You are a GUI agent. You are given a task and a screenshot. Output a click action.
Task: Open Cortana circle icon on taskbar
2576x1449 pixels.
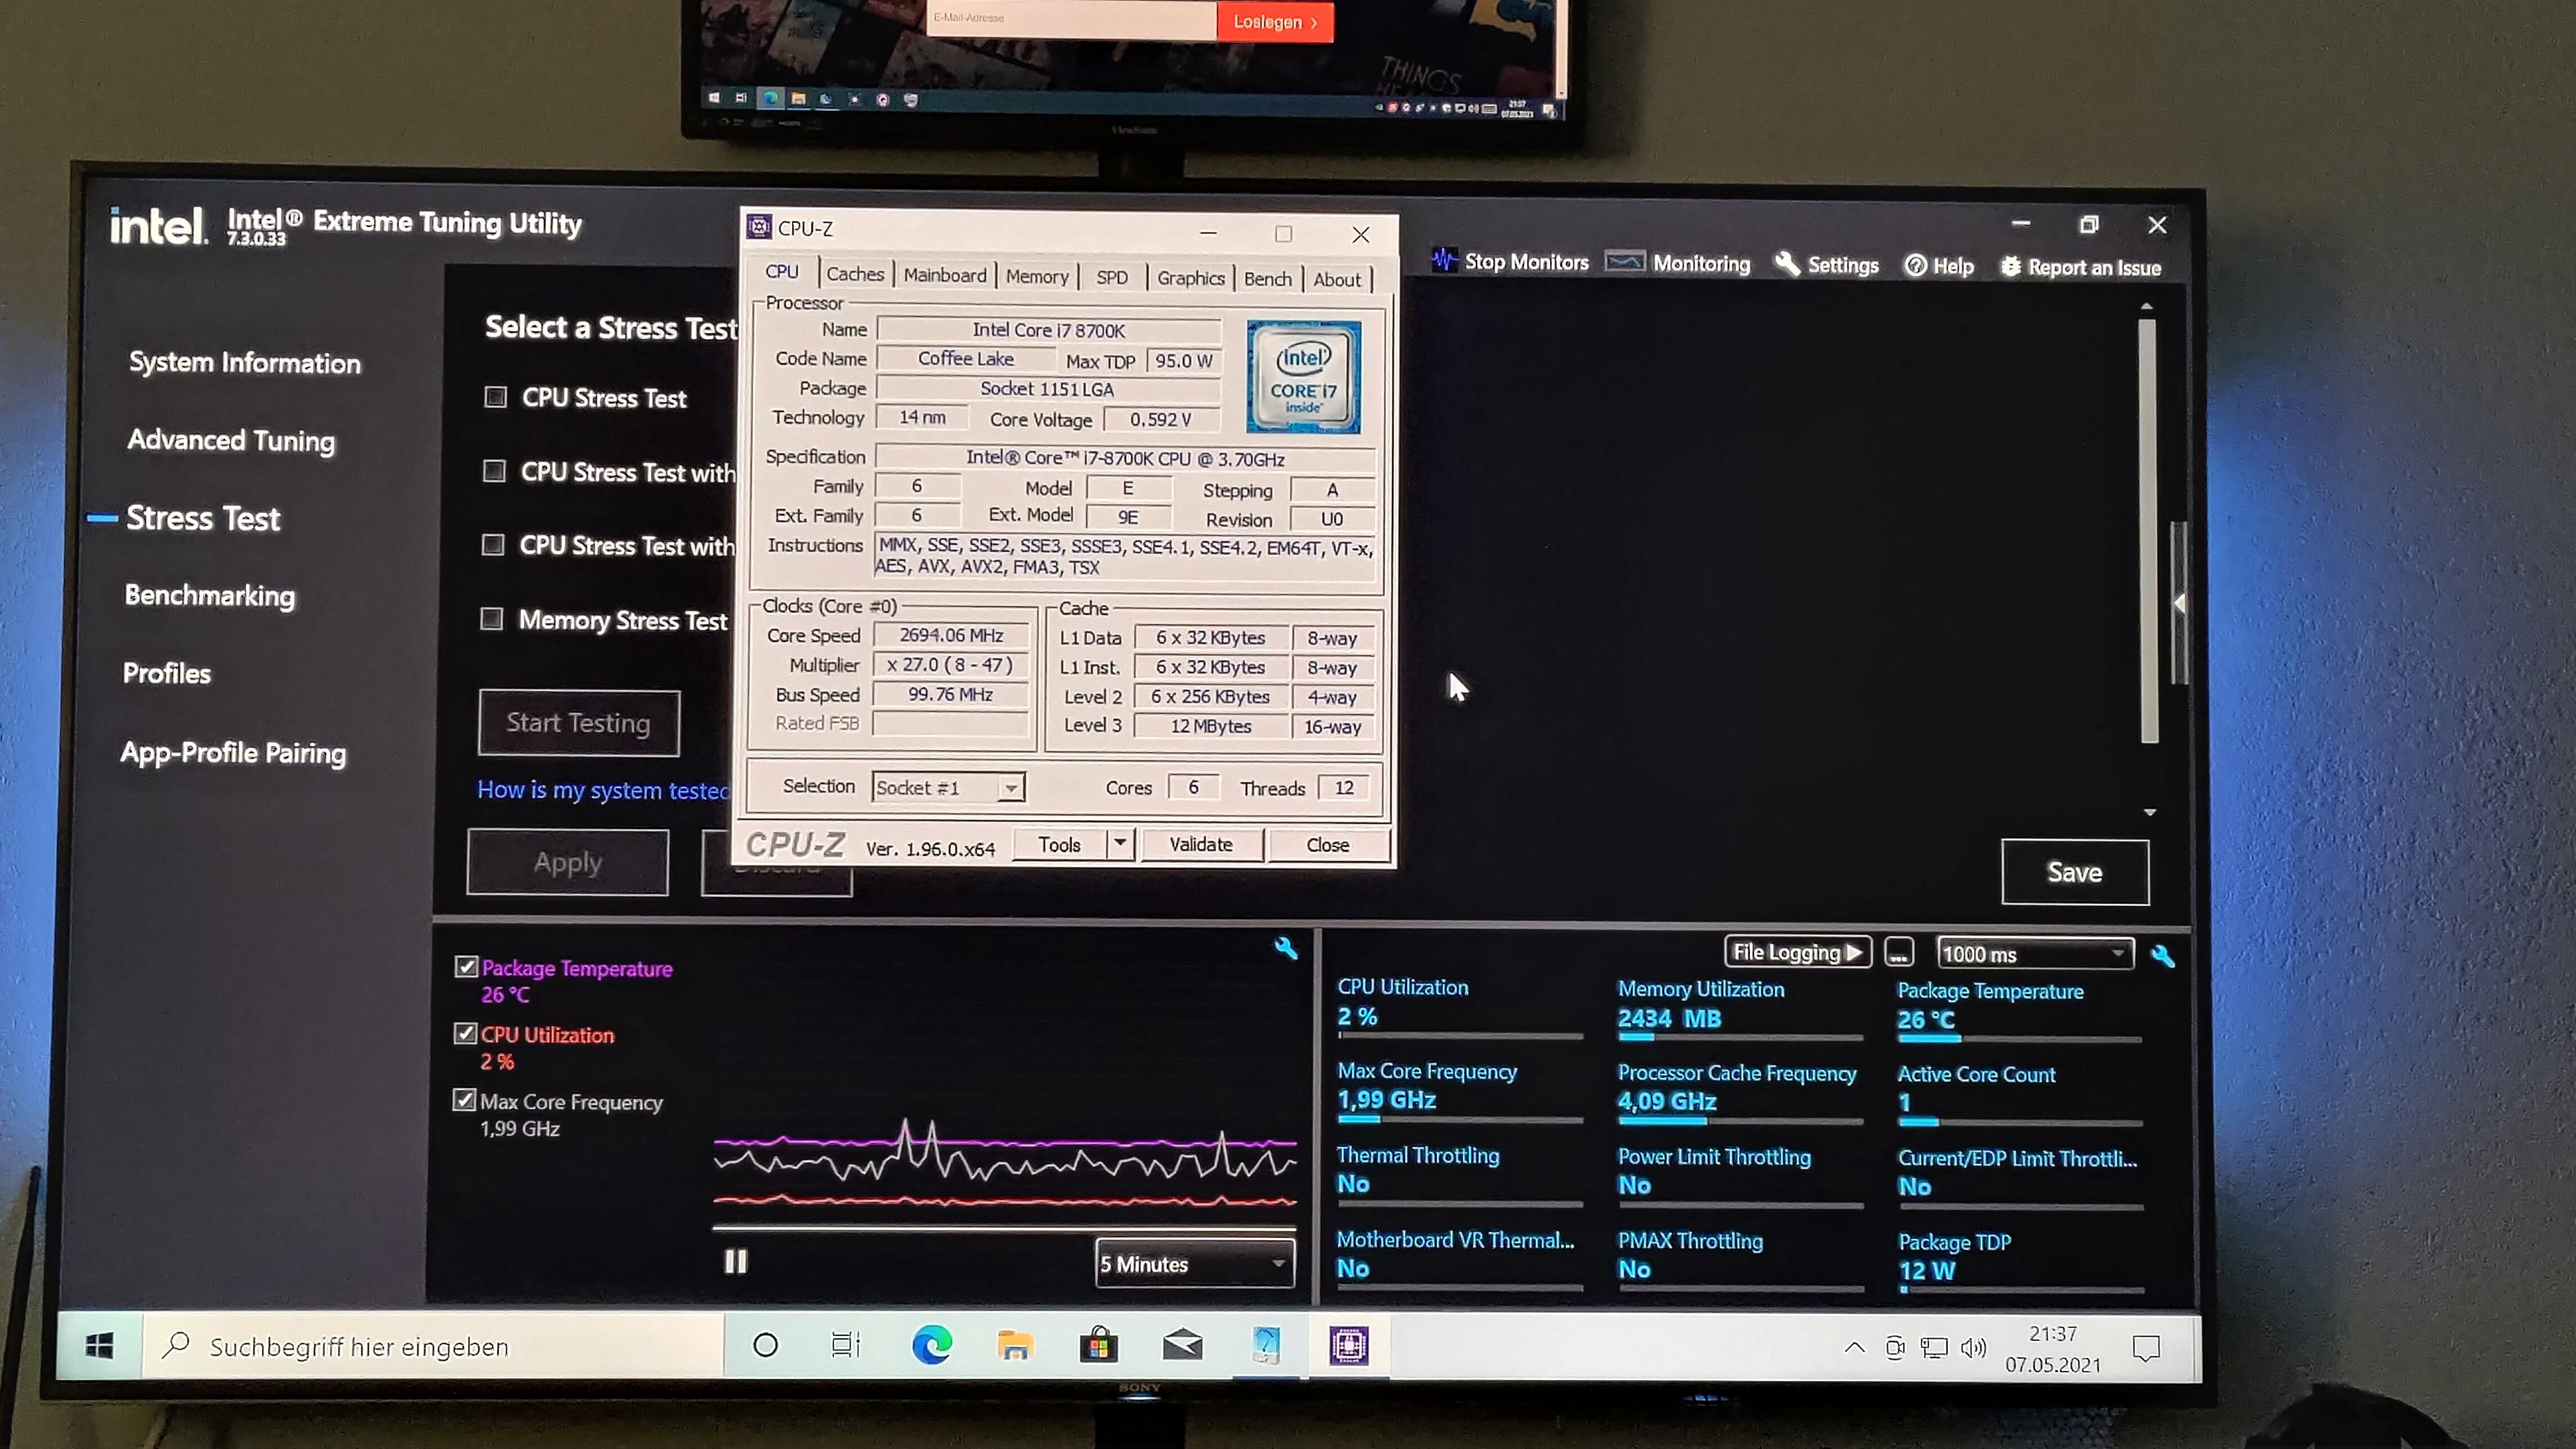(x=765, y=1346)
